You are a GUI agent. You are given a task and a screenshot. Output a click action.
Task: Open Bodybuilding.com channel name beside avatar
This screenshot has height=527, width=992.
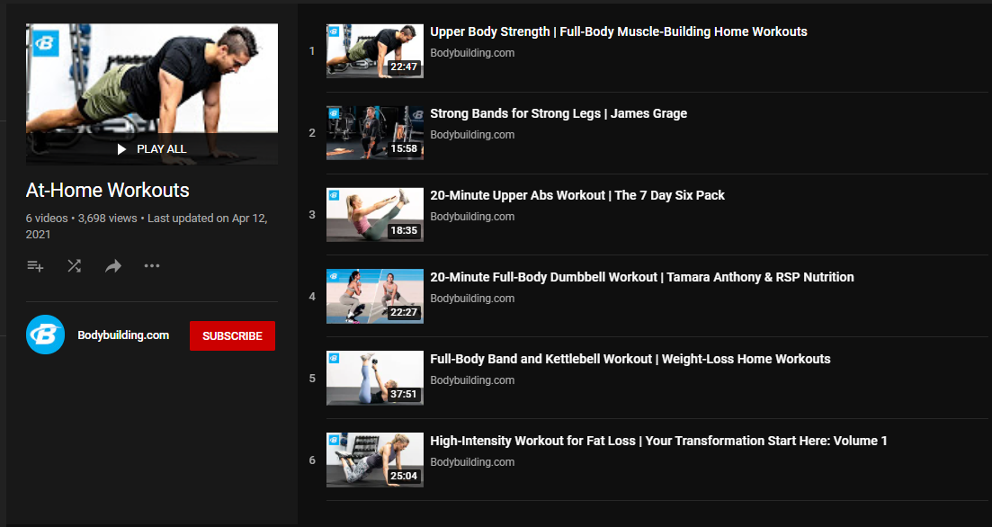[x=123, y=335]
